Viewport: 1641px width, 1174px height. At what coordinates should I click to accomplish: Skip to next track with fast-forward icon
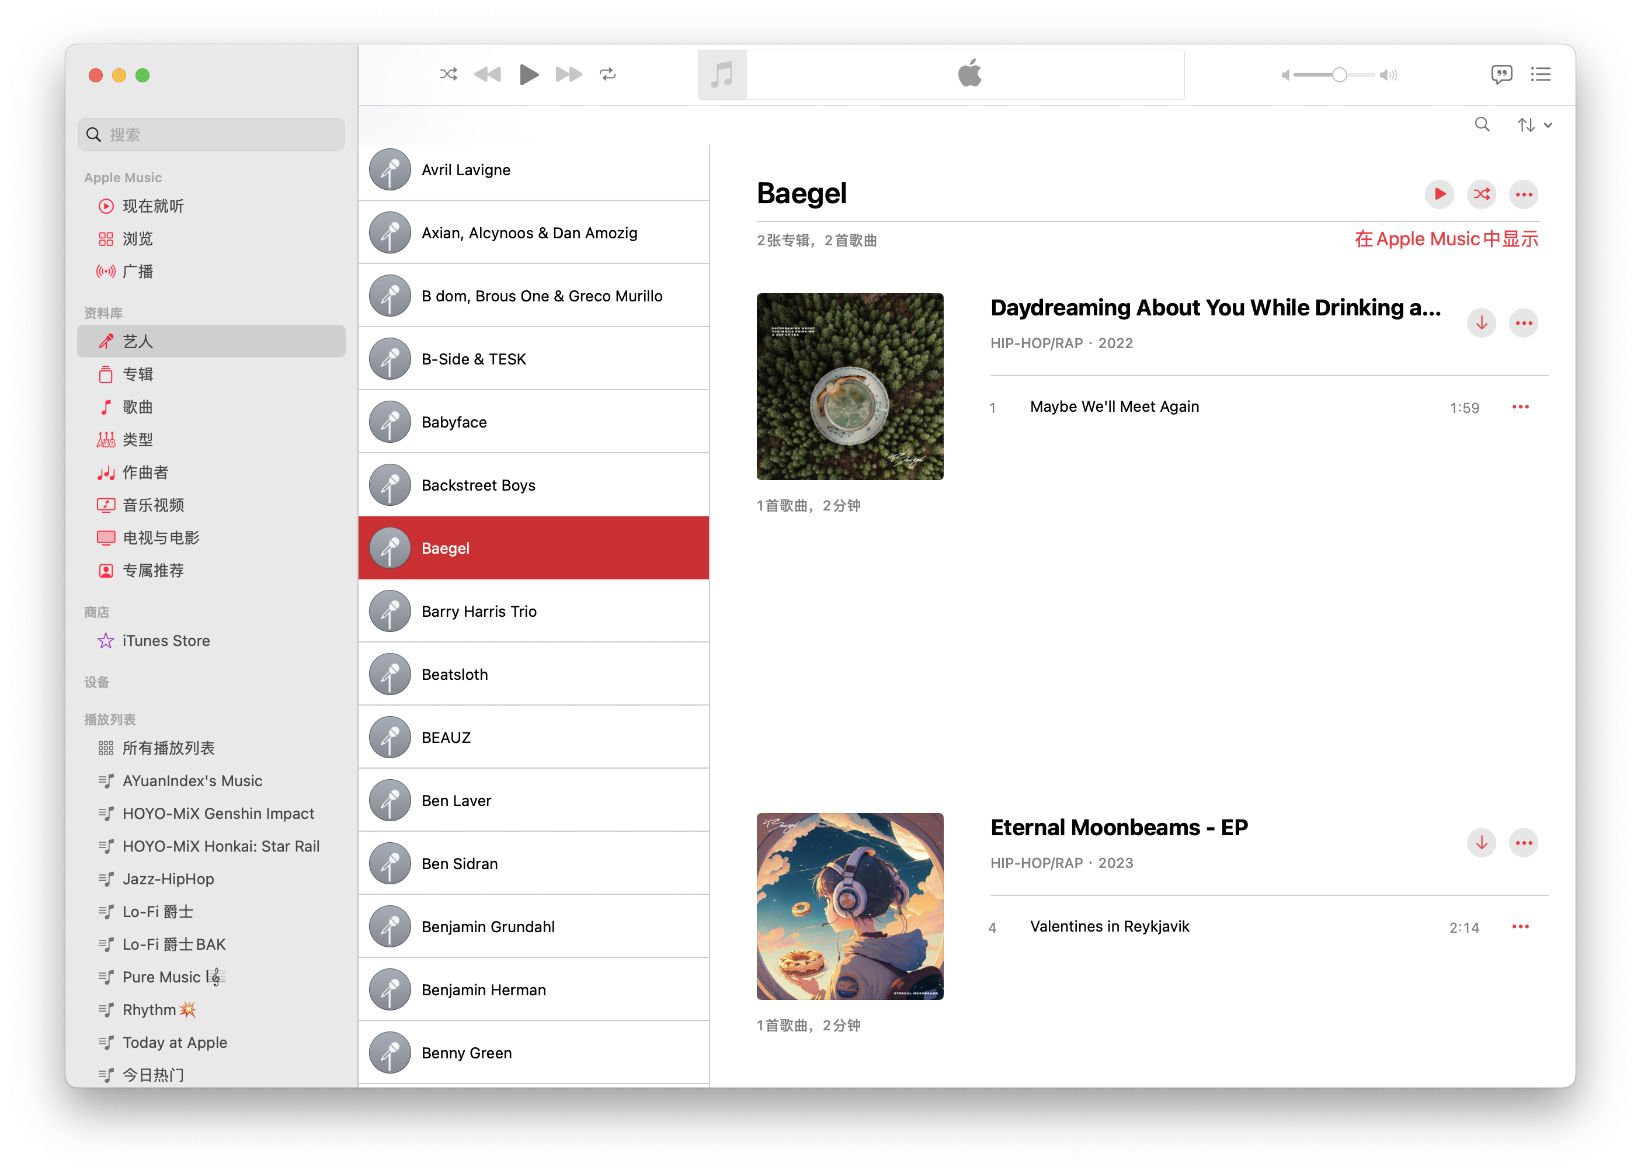pos(569,74)
